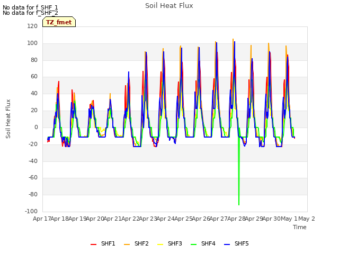Click the Apr 28 x-axis label
Image resolution: width=339 pixels, height=254 pixels.
pyautogui.click(x=237, y=219)
